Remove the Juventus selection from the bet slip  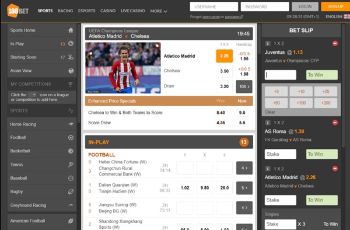335,43
